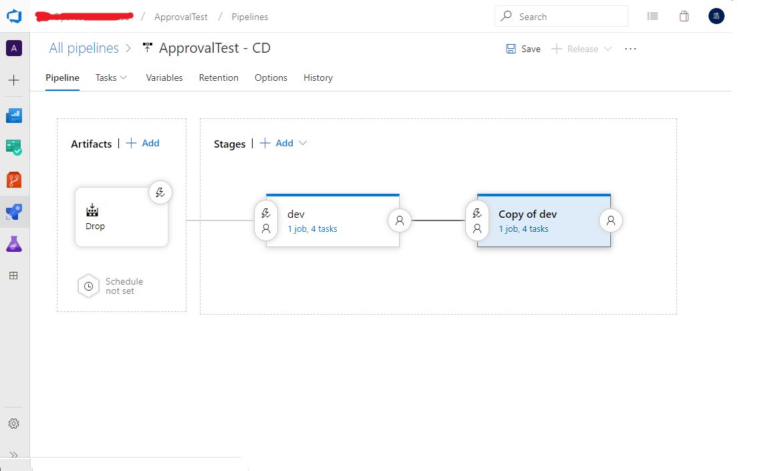Viewport: 770px width, 471px height.
Task: Open the schedule not set trigger
Action: pos(88,286)
